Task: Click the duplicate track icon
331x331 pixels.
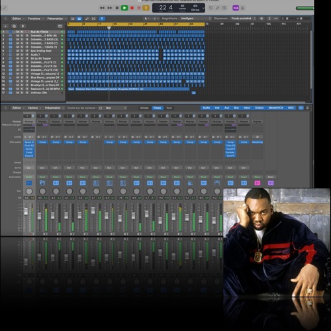Action: tap(14, 26)
